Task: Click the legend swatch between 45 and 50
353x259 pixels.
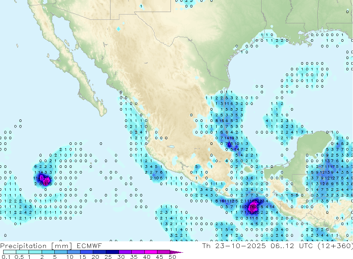Action: (x=164, y=252)
